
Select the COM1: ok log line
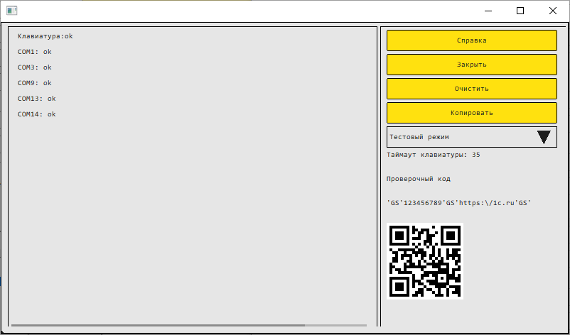35,52
